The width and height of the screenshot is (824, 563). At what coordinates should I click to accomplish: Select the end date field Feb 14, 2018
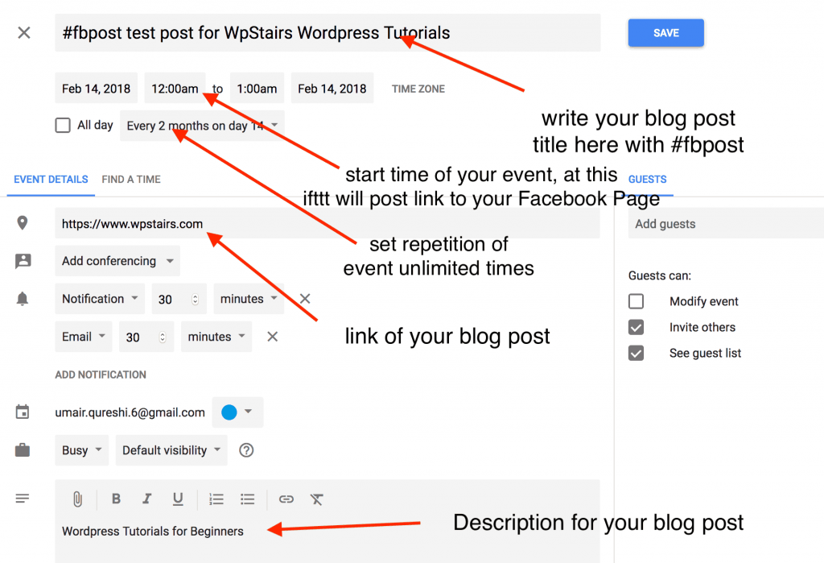tap(332, 88)
